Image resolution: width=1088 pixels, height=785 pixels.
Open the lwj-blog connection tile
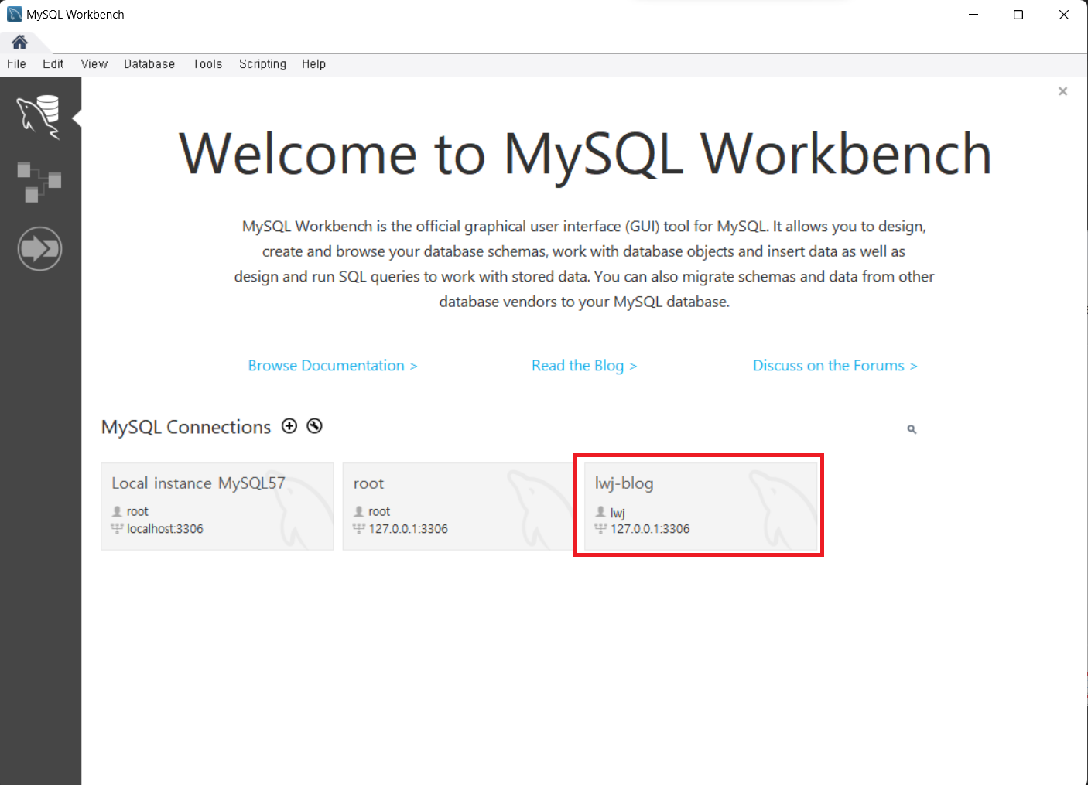point(700,507)
